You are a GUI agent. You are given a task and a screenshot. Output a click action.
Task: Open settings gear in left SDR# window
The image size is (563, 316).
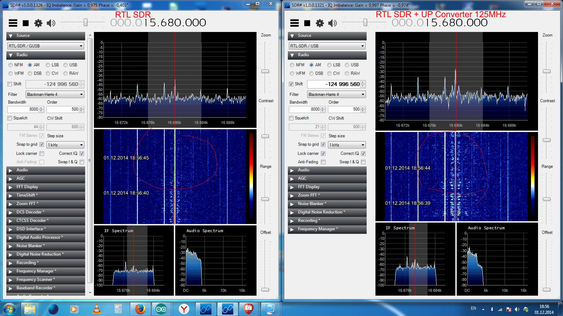(38, 23)
